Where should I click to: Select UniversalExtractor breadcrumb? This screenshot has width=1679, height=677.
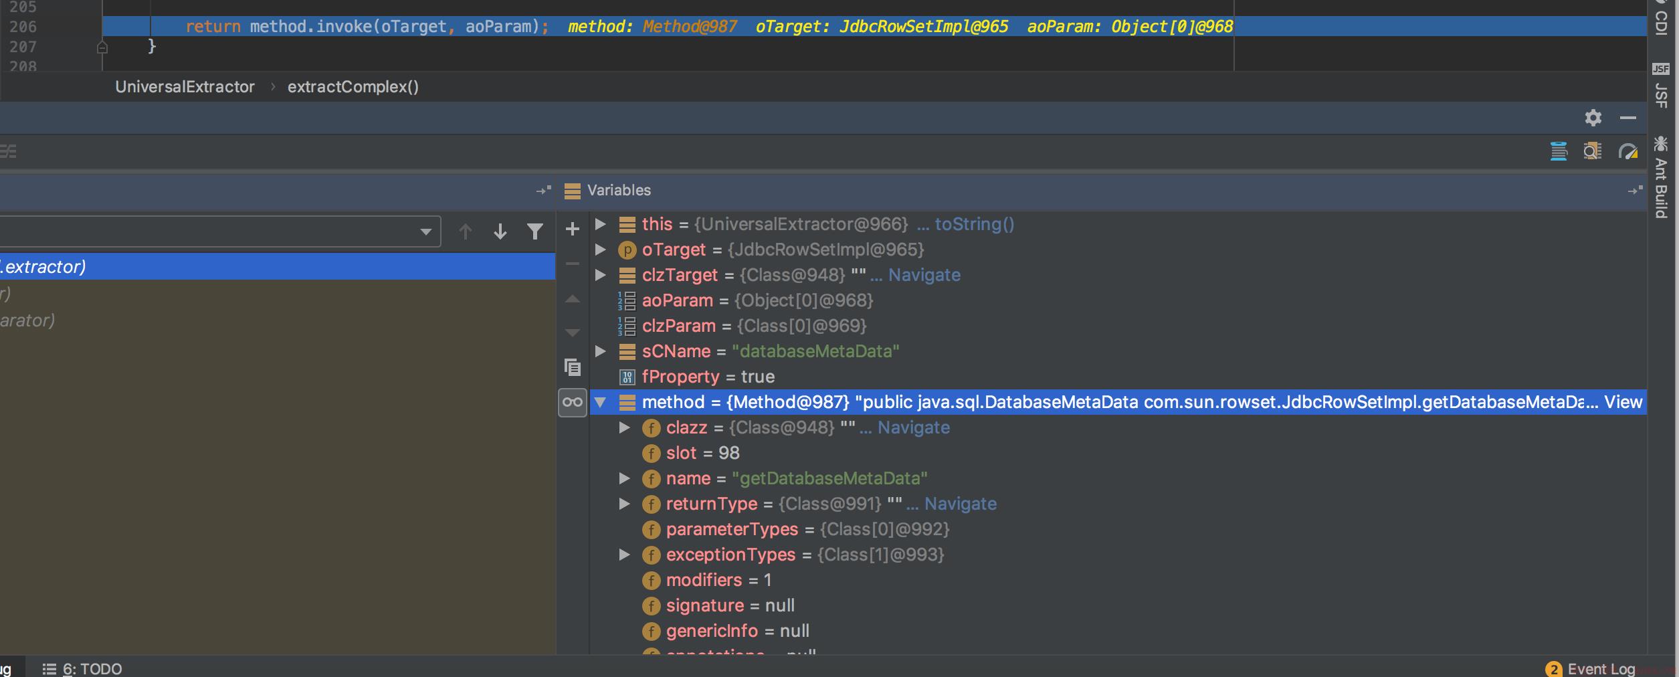click(185, 87)
